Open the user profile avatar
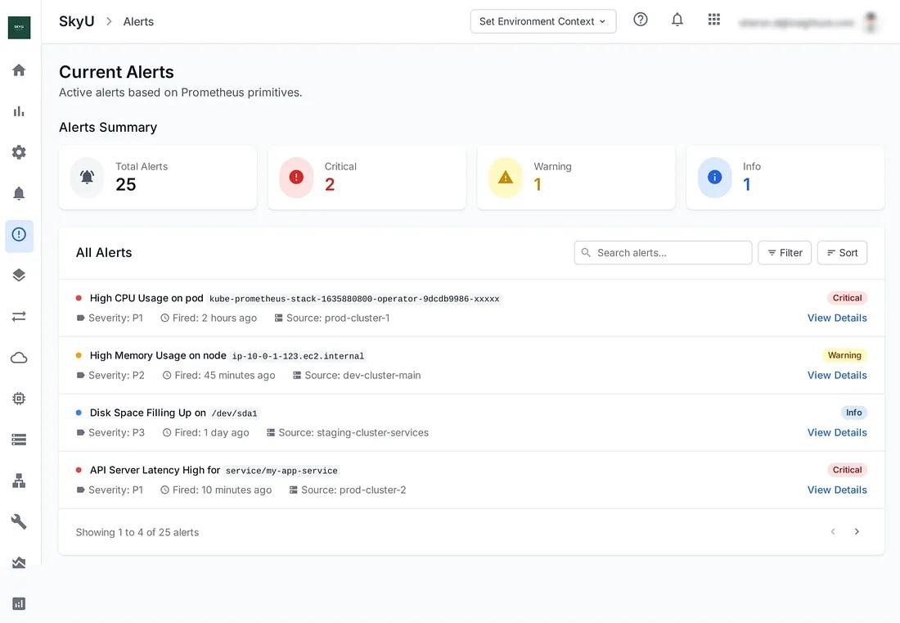 (x=871, y=22)
